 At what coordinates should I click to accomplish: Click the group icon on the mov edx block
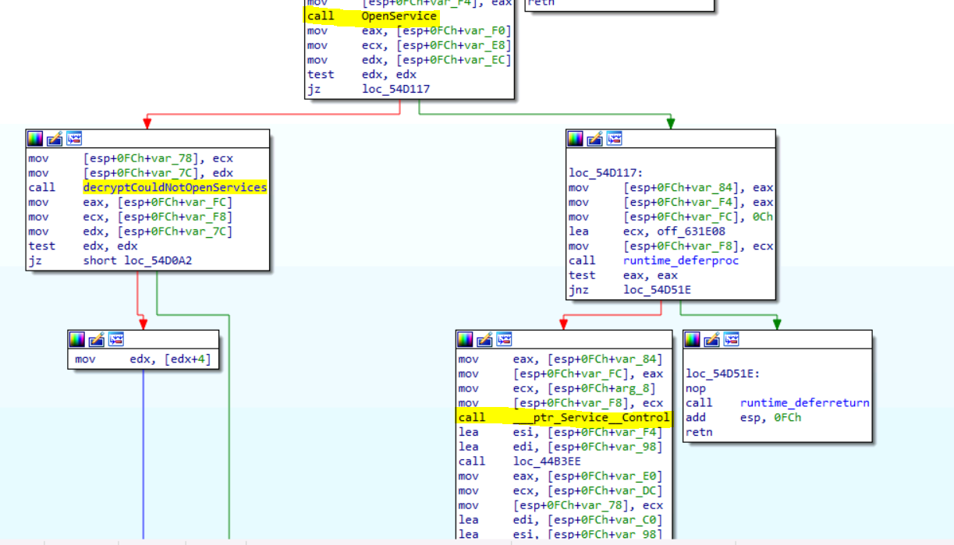115,339
